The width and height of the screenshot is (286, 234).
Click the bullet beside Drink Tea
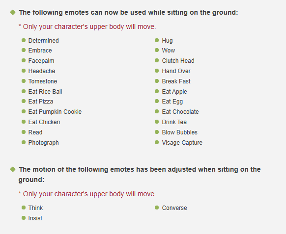click(x=157, y=122)
